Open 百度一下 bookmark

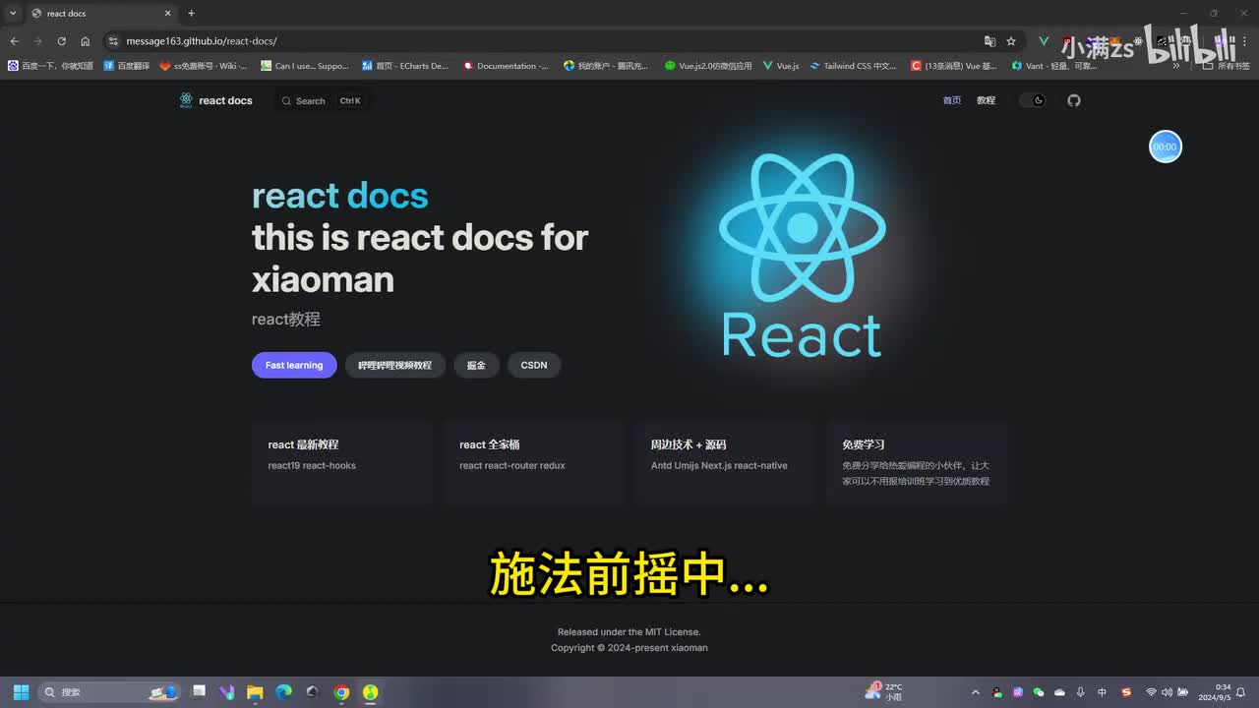pos(51,66)
